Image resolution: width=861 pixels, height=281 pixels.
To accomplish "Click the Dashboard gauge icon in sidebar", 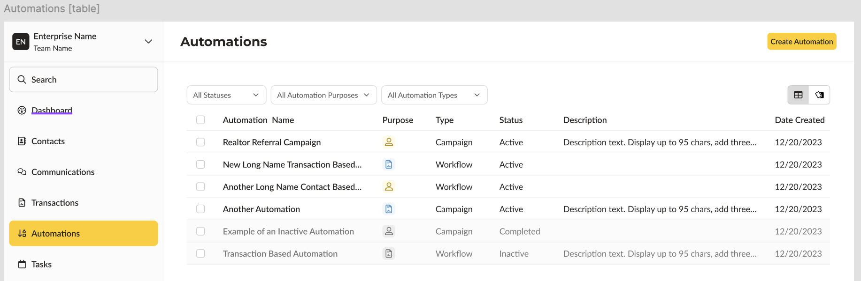I will click(x=22, y=111).
